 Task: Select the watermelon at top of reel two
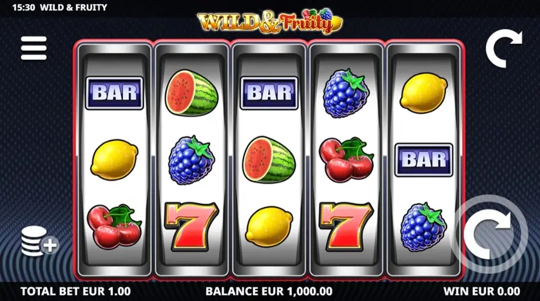(x=191, y=93)
